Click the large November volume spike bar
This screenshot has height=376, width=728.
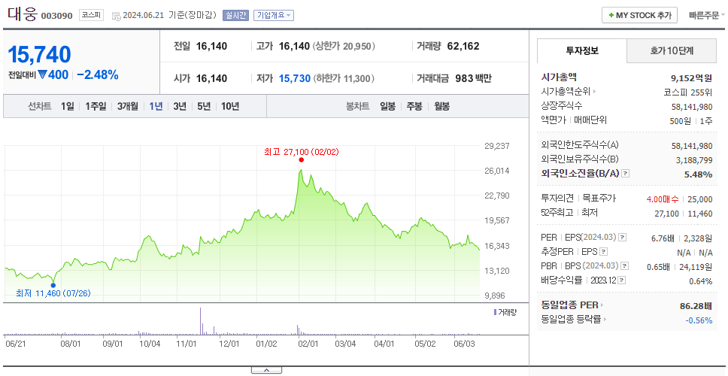(x=201, y=321)
